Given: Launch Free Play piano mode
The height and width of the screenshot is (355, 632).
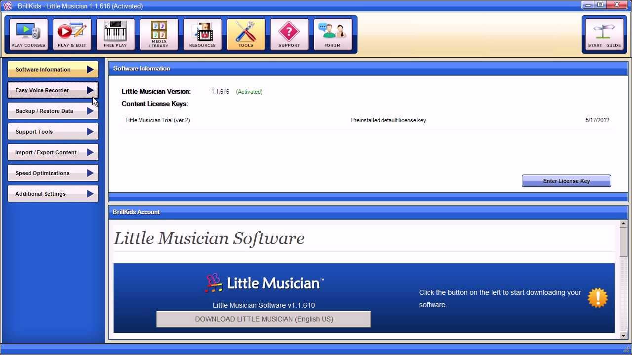Looking at the screenshot, I should coord(116,35).
